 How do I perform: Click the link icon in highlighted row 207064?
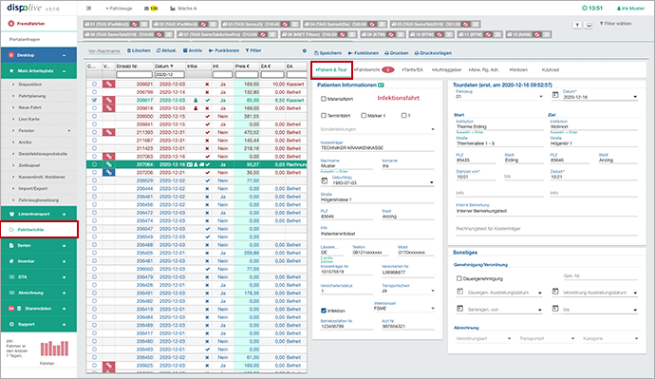[108, 164]
